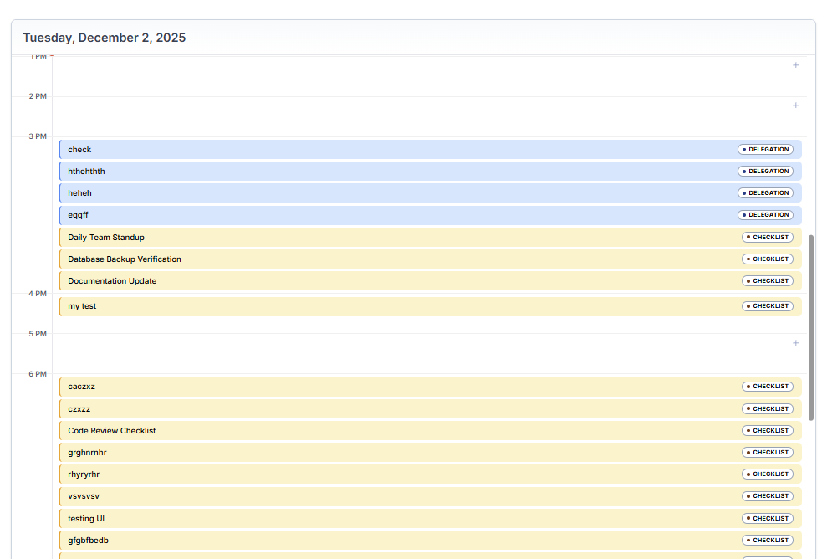
Task: Click the DELEGATION badge on the eqqff event
Action: tap(765, 215)
